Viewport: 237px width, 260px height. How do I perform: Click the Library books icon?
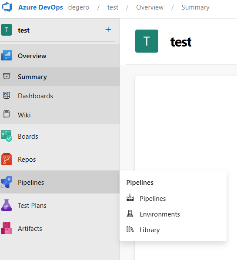[130, 229]
